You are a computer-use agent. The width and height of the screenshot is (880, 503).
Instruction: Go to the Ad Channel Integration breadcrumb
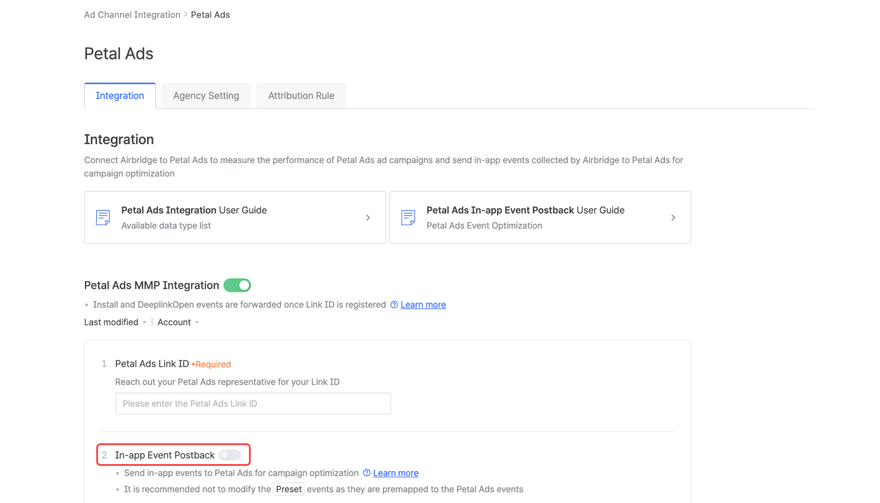132,14
